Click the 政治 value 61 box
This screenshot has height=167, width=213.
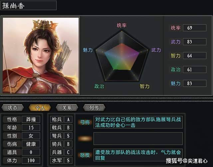(195, 70)
